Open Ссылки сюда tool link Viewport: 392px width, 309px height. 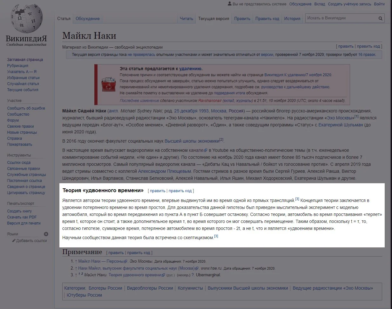(19, 163)
